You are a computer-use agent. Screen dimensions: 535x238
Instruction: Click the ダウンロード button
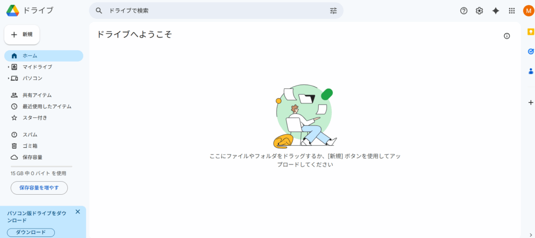tap(31, 233)
